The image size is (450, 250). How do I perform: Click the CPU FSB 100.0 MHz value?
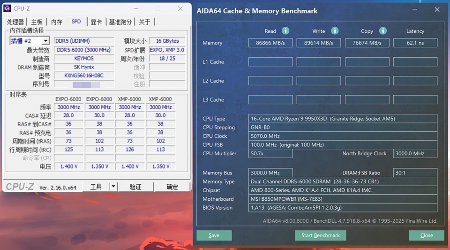coord(343,144)
